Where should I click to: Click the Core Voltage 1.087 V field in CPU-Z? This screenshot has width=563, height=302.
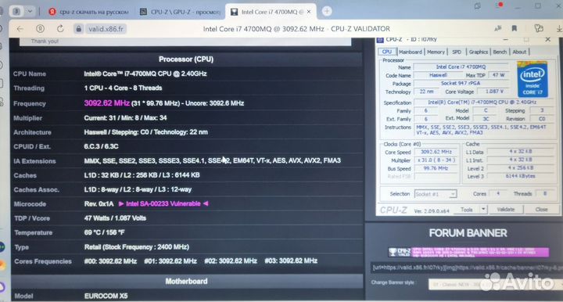click(495, 92)
